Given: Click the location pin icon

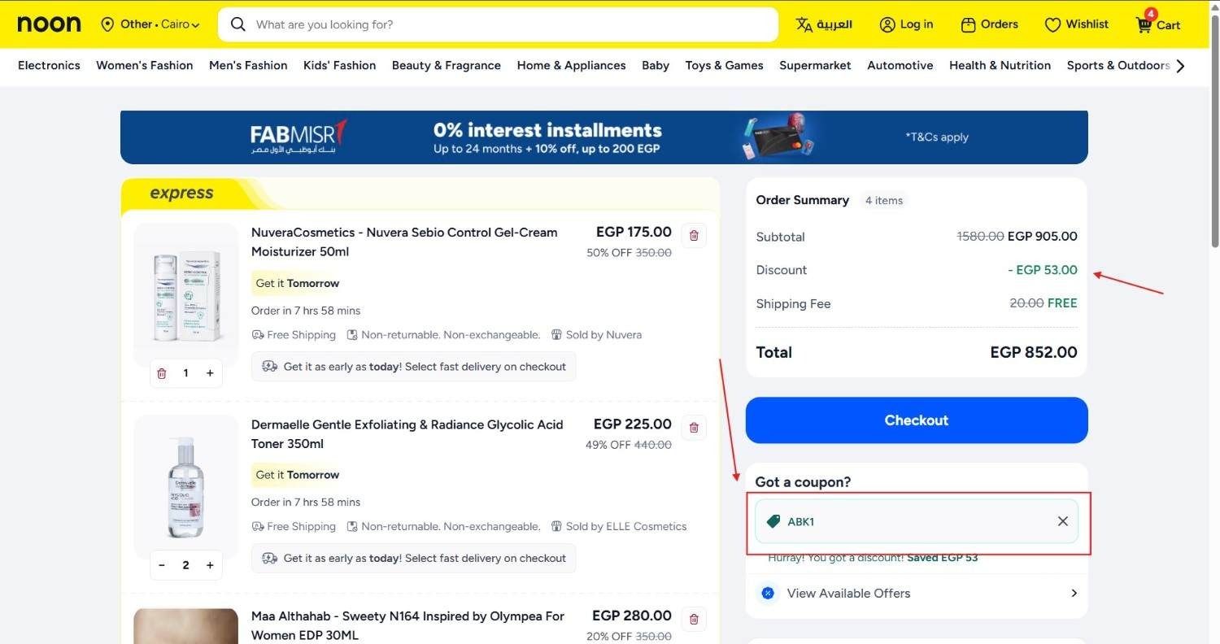Looking at the screenshot, I should 107,24.
